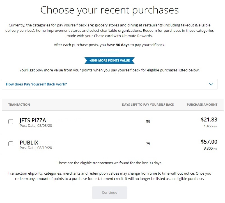Viewport: 225px width, 203px height.
Task: Click the Continue button
Action: [x=109, y=193]
